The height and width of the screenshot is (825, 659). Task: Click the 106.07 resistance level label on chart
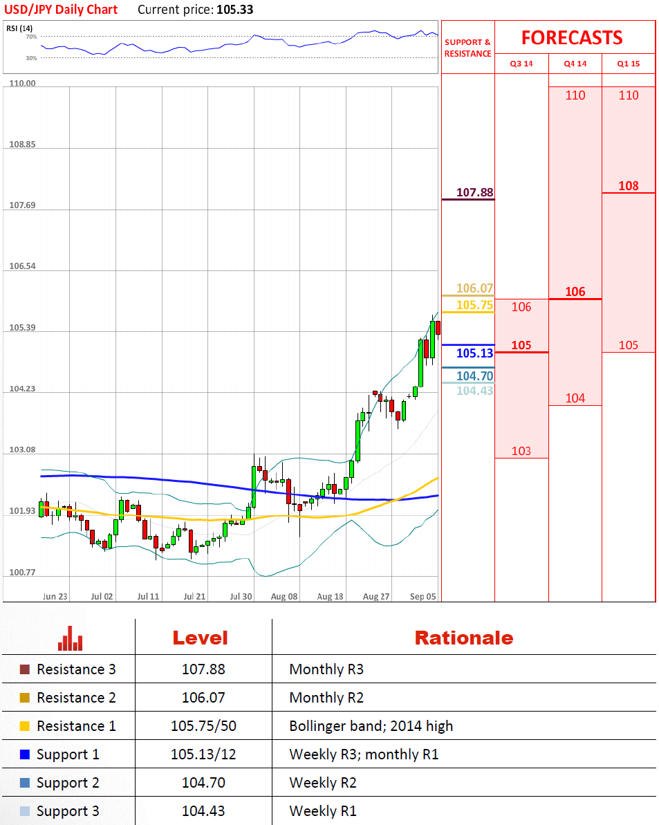[474, 288]
